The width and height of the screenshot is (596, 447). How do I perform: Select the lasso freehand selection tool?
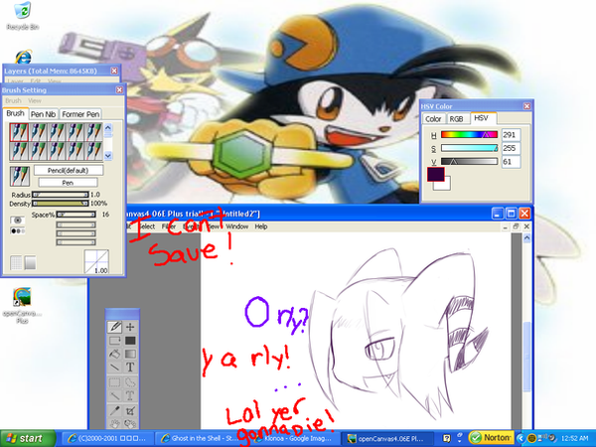click(130, 382)
